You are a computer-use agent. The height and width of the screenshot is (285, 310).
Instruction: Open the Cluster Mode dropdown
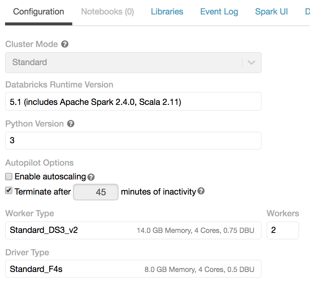pos(133,62)
